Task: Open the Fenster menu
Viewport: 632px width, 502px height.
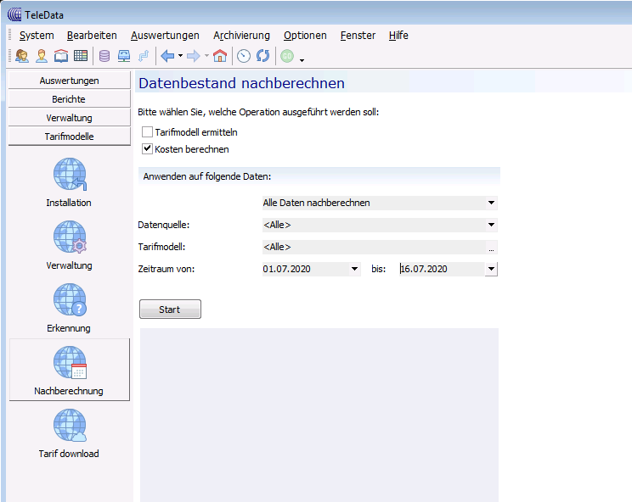Action: [358, 36]
